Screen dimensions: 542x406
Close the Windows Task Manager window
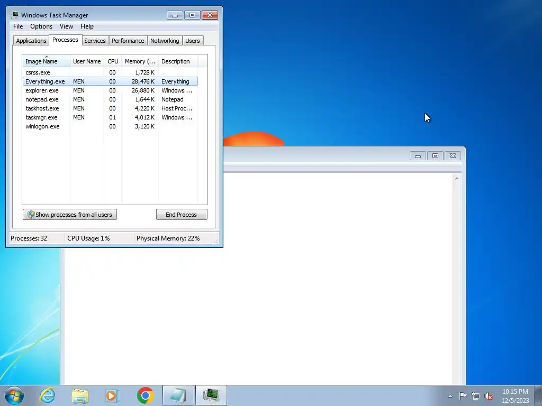click(x=210, y=15)
